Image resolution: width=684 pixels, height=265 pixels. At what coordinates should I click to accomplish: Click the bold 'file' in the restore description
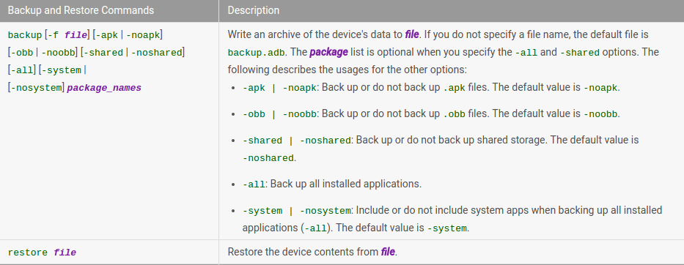389,252
